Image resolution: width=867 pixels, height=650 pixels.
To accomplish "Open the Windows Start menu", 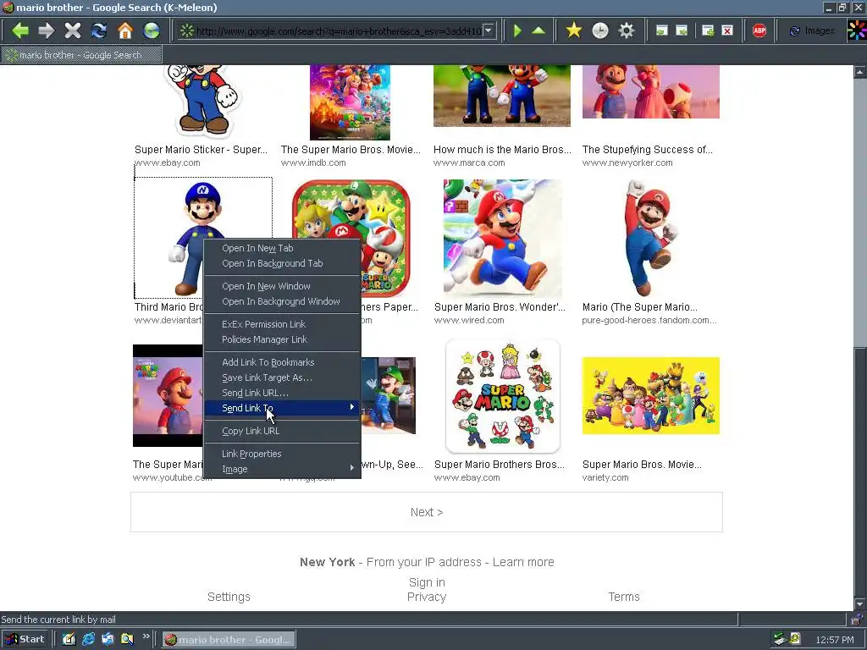I will (25, 640).
